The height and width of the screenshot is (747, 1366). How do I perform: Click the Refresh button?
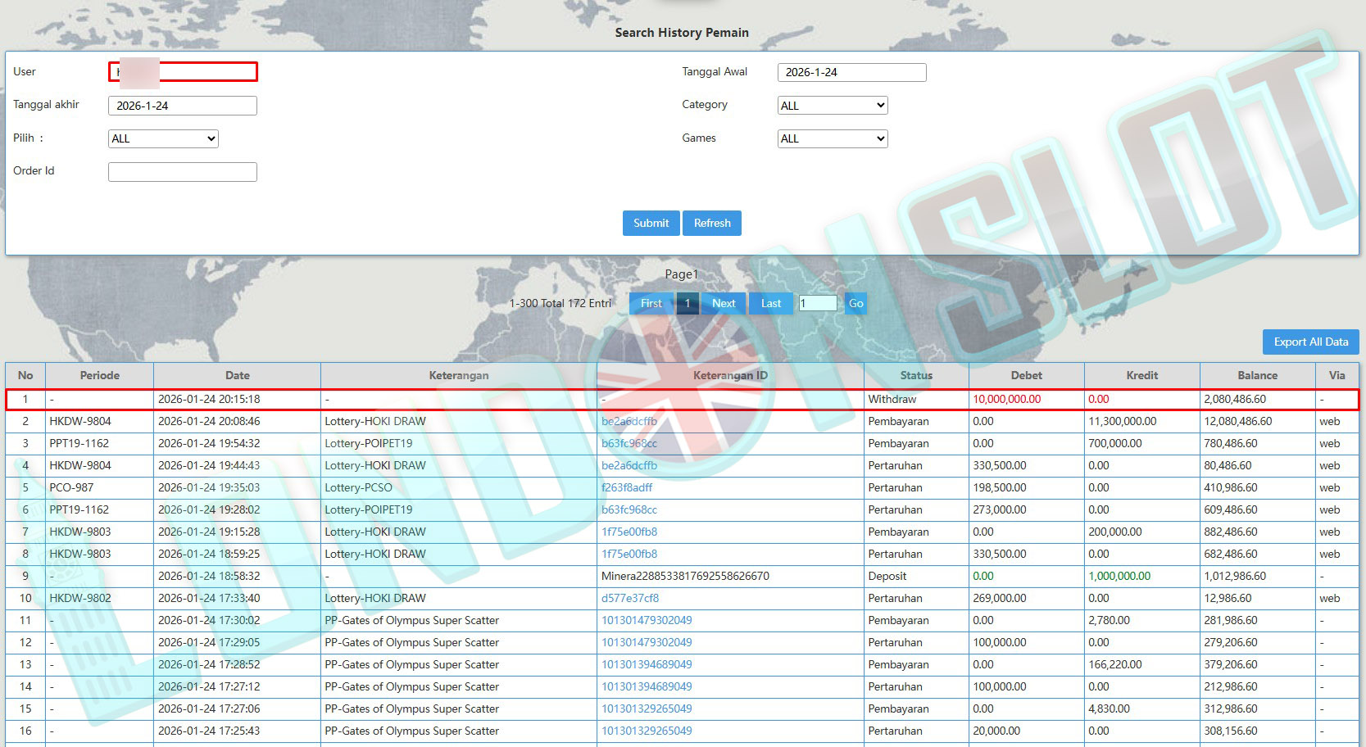click(x=712, y=223)
